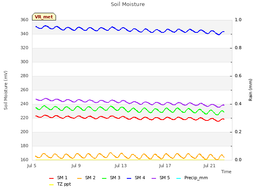Click the 260 left axis tick label

click(24, 90)
